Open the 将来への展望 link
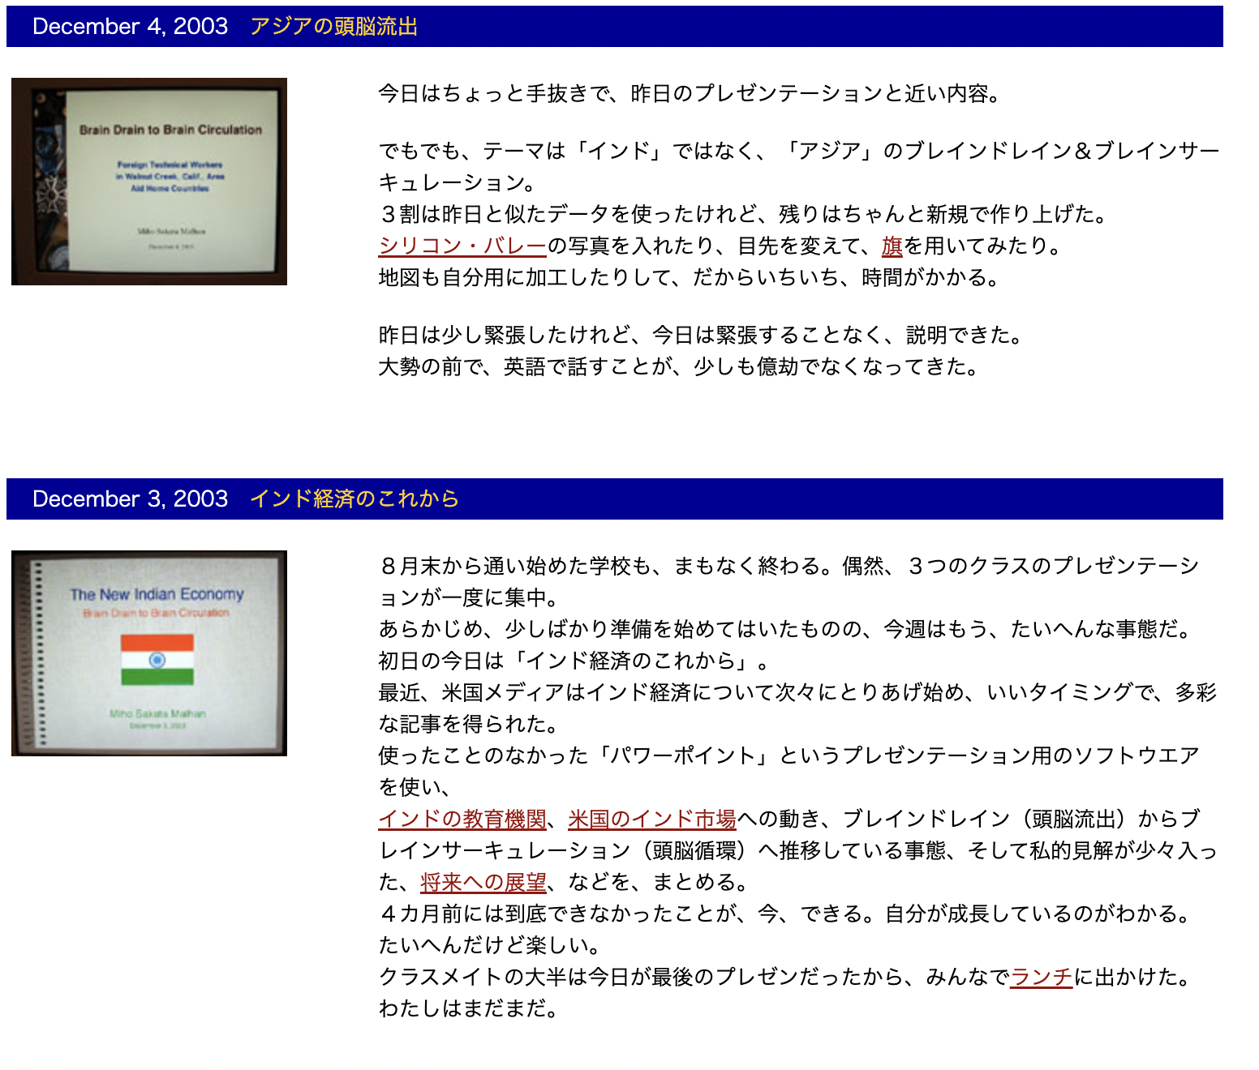The width and height of the screenshot is (1259, 1070). pos(483,882)
